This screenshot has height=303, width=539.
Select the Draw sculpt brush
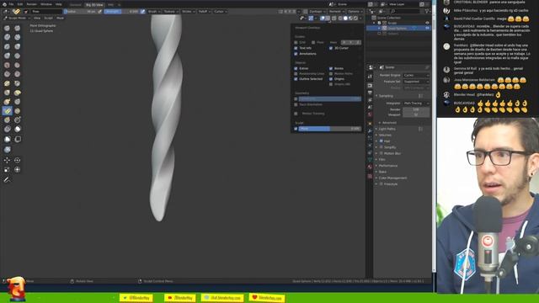7,28
